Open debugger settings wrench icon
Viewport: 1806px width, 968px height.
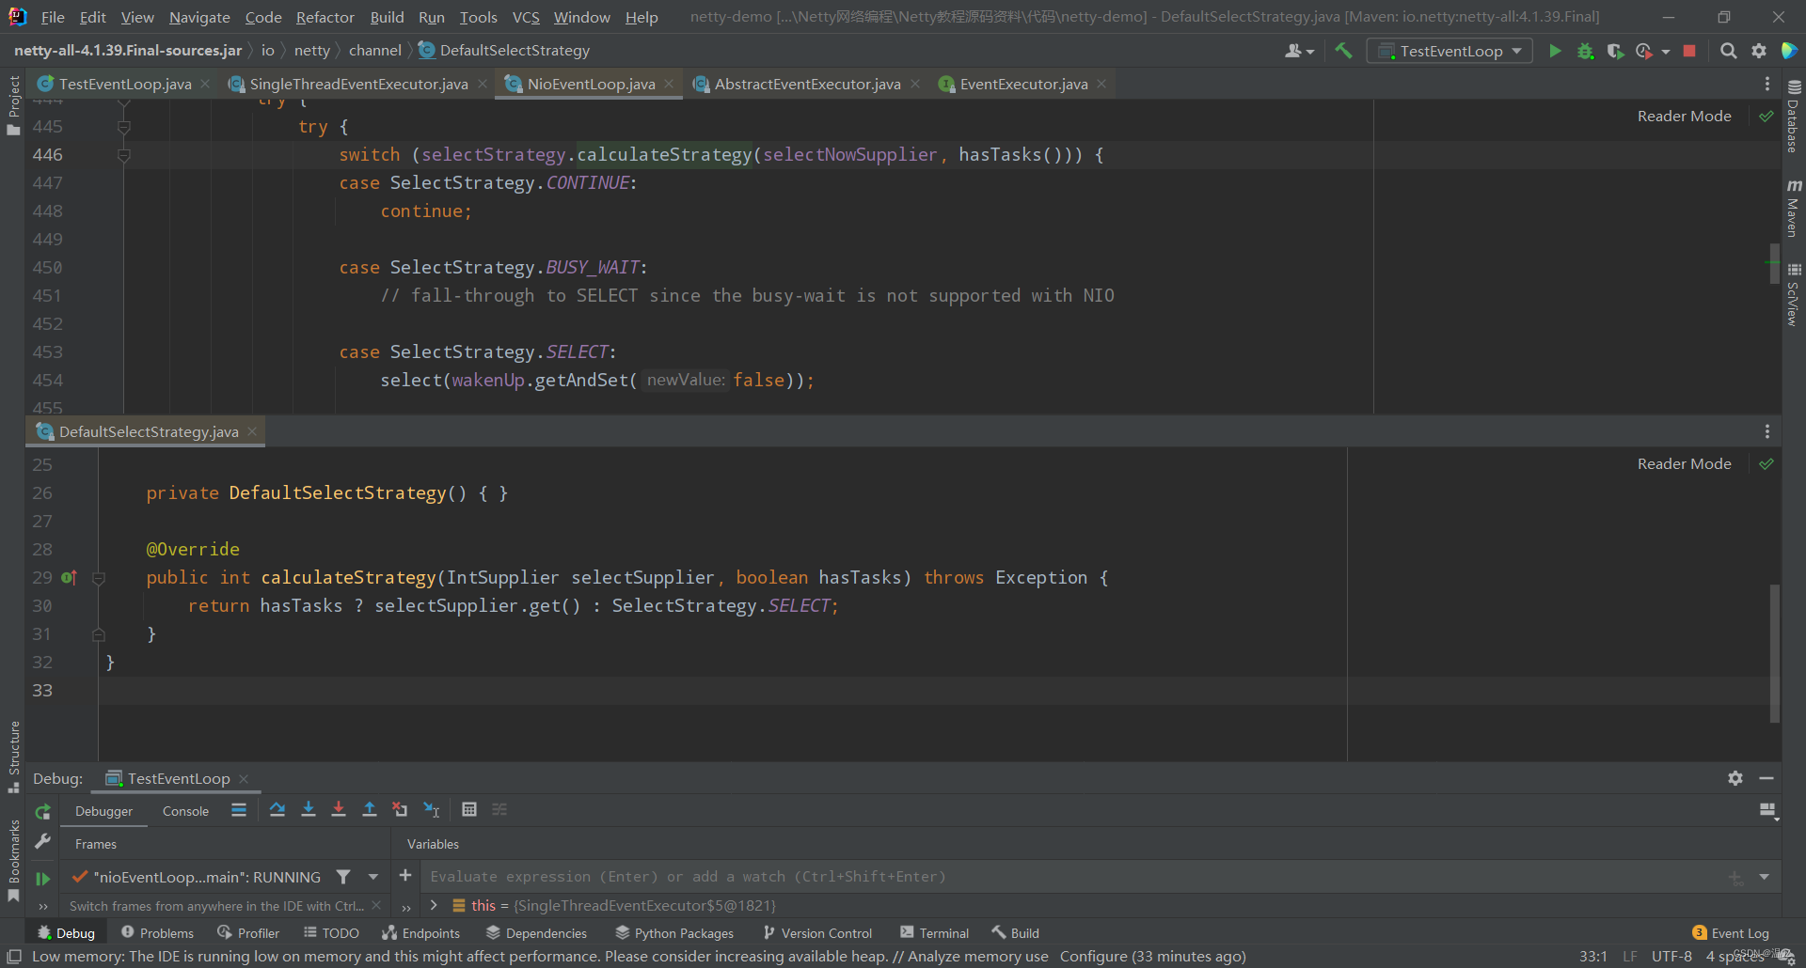[42, 842]
